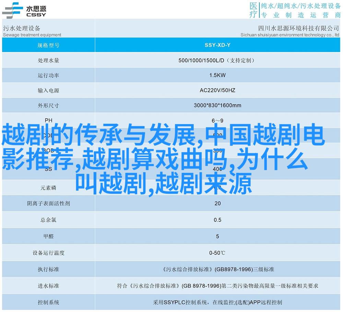343x312 pixels.
Task: Select the 3000*830*1600mm value
Action: point(217,105)
